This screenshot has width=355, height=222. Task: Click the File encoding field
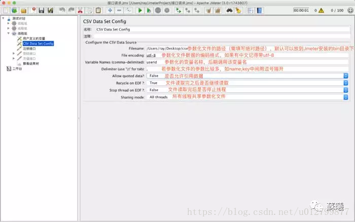point(247,55)
